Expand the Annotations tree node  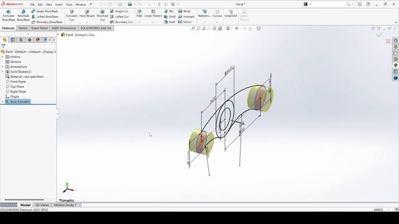click(2, 67)
